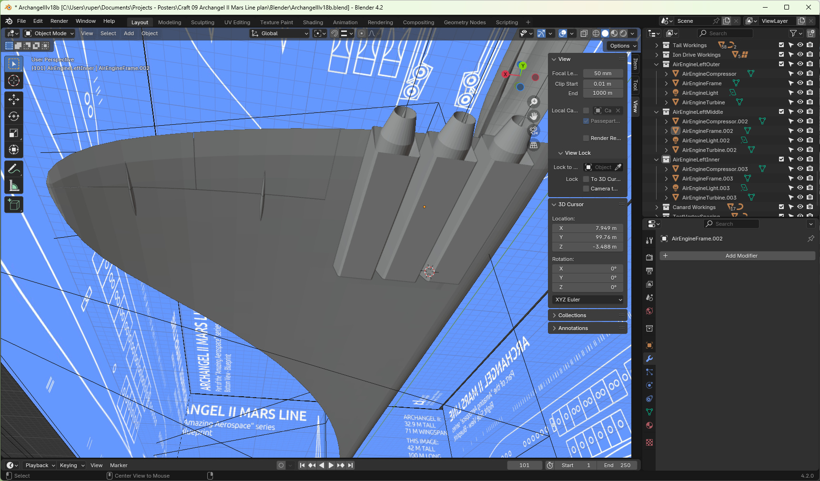The width and height of the screenshot is (820, 481).
Task: Jump to timeline start frame
Action: tap(302, 465)
